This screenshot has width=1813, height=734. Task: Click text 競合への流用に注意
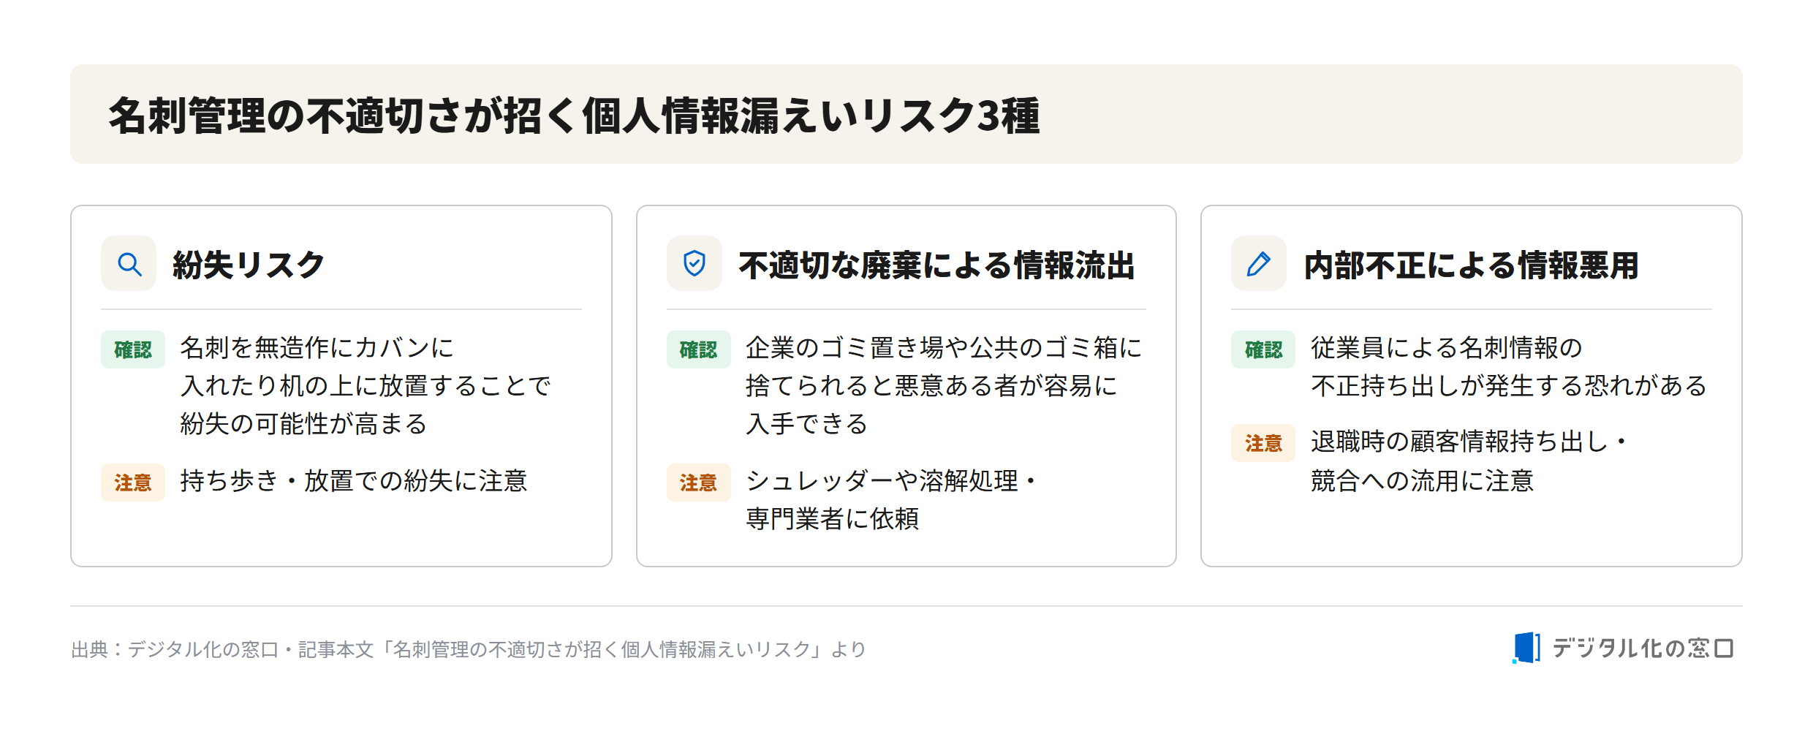tap(1422, 481)
